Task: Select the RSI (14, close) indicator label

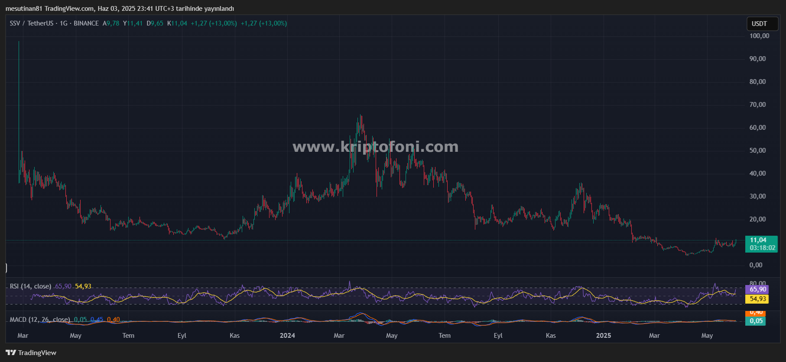Action: coord(30,286)
